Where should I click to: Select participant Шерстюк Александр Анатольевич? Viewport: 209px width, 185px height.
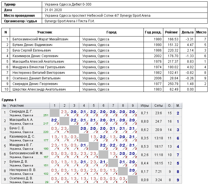(39, 89)
